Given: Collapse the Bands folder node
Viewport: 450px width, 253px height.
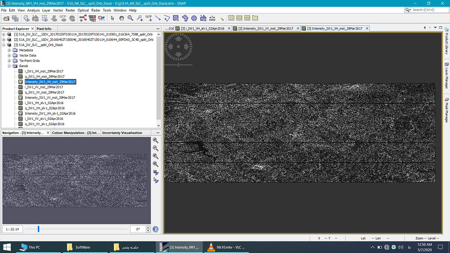Looking at the screenshot, I should click(x=9, y=66).
